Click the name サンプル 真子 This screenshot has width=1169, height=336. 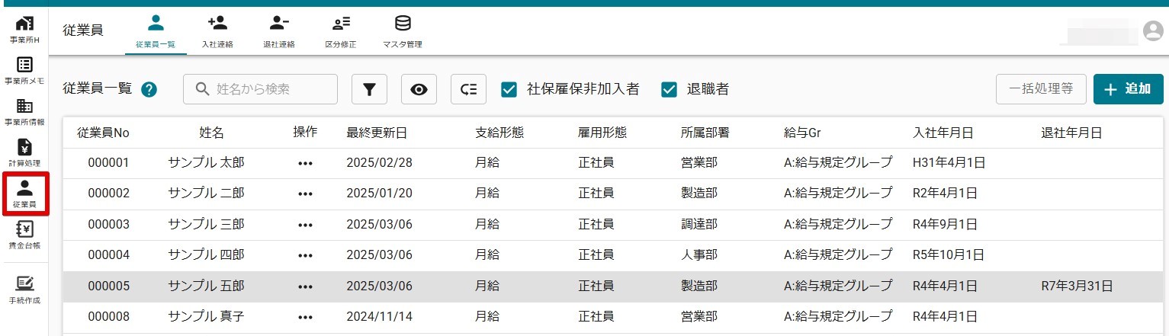coord(206,317)
